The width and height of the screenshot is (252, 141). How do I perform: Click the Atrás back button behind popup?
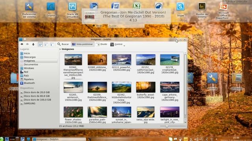97,25
